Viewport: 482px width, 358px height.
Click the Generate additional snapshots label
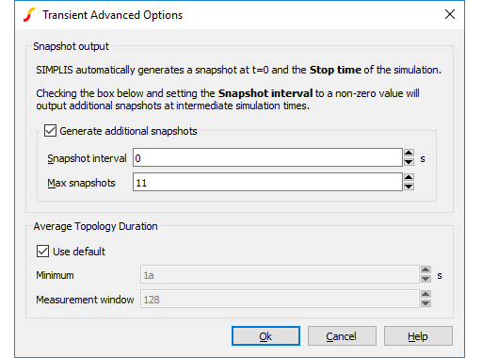[128, 131]
